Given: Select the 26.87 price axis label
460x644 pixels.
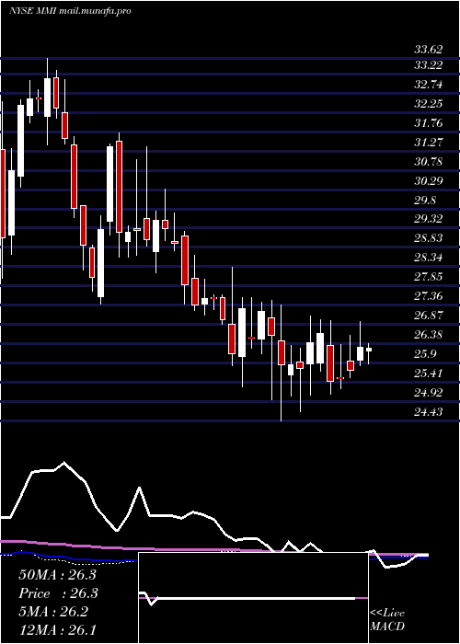Looking at the screenshot, I should 429,315.
